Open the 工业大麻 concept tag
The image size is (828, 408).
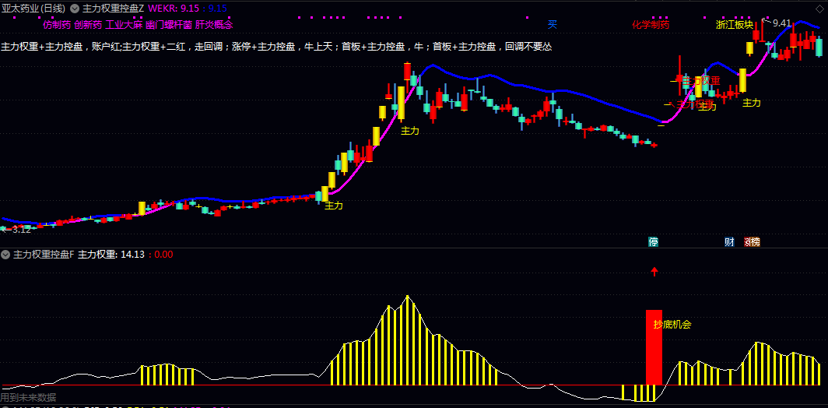click(x=124, y=24)
